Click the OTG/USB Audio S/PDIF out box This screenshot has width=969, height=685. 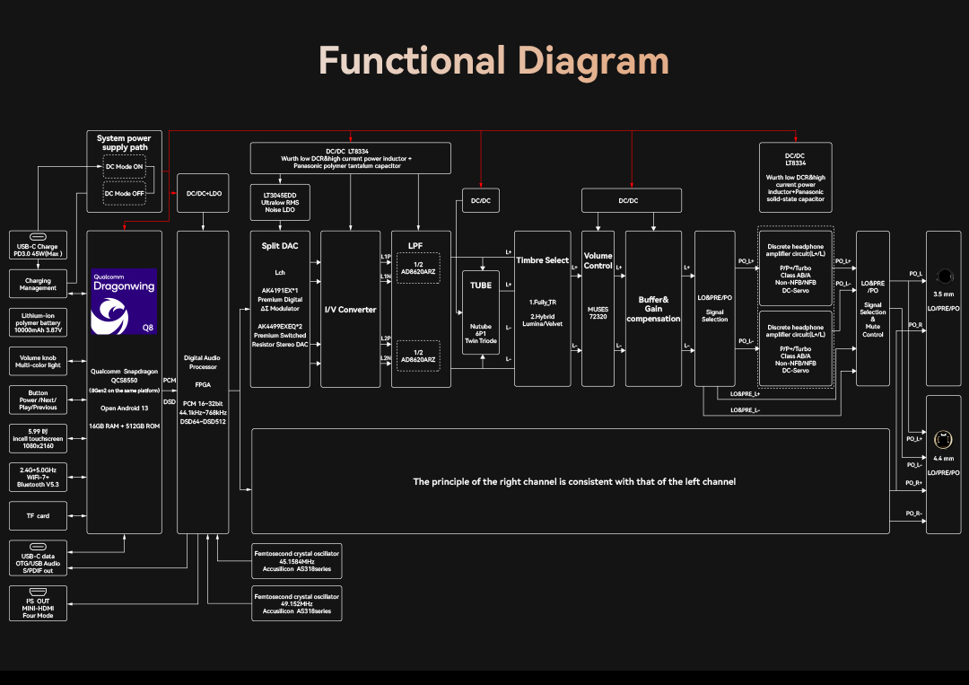(x=38, y=558)
